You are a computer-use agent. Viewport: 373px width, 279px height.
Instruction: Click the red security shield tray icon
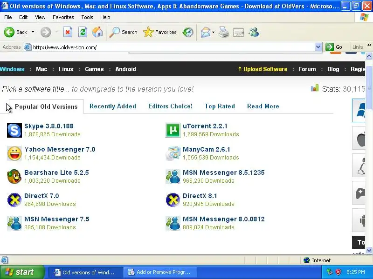(338, 272)
